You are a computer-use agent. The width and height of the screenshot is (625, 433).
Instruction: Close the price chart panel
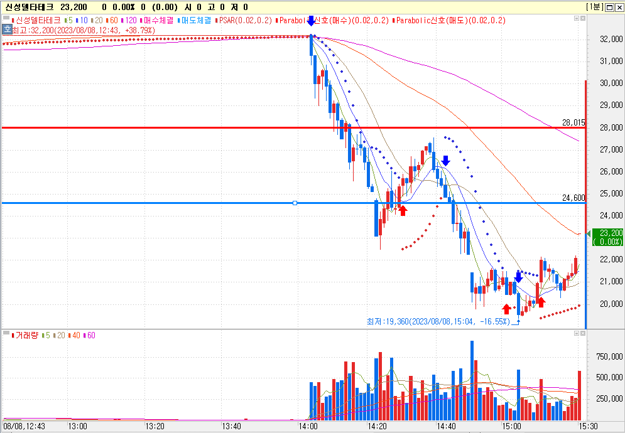tap(583, 18)
